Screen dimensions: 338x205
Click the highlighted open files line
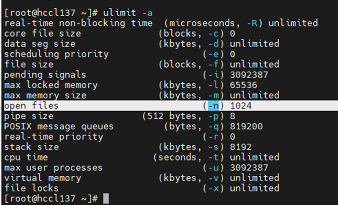tap(171, 106)
